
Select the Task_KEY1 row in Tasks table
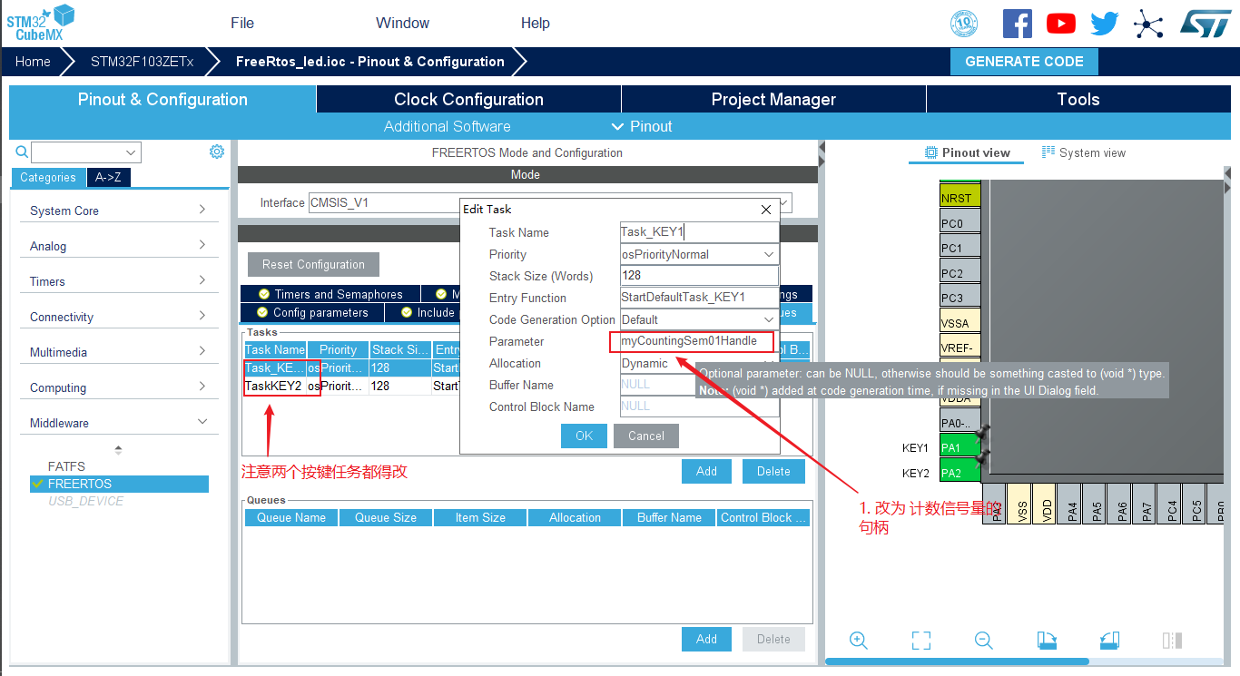[x=274, y=367]
